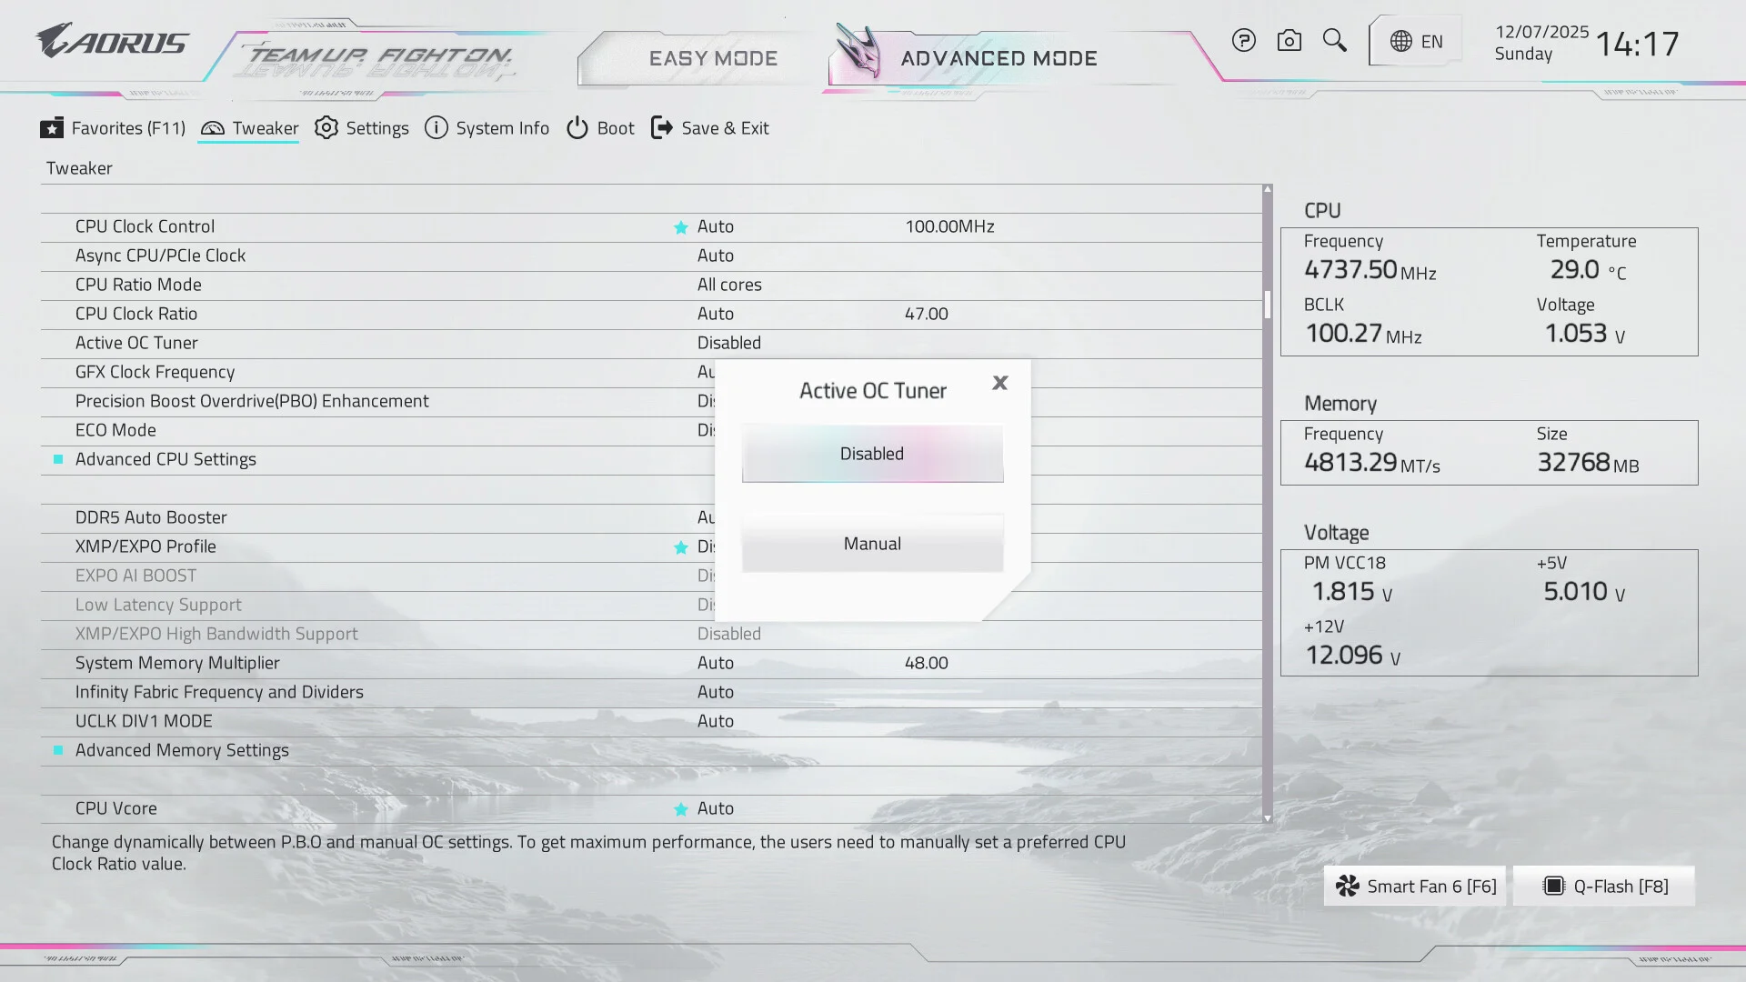Open Favorites (F11) tab
1746x982 pixels.
click(113, 128)
